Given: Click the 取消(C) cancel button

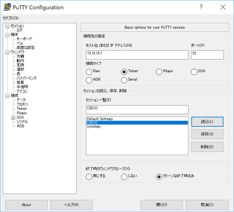Looking at the screenshot, I should (x=207, y=205).
